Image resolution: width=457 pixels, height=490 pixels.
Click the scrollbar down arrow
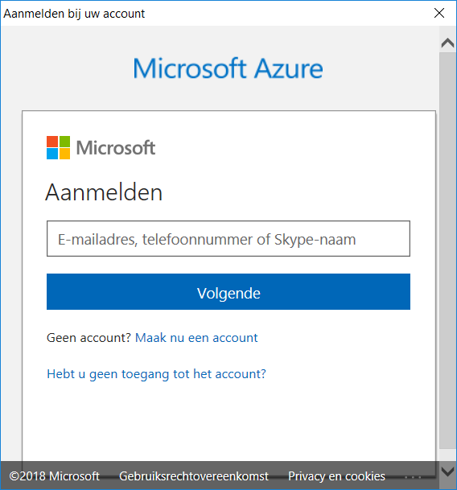[x=447, y=471]
